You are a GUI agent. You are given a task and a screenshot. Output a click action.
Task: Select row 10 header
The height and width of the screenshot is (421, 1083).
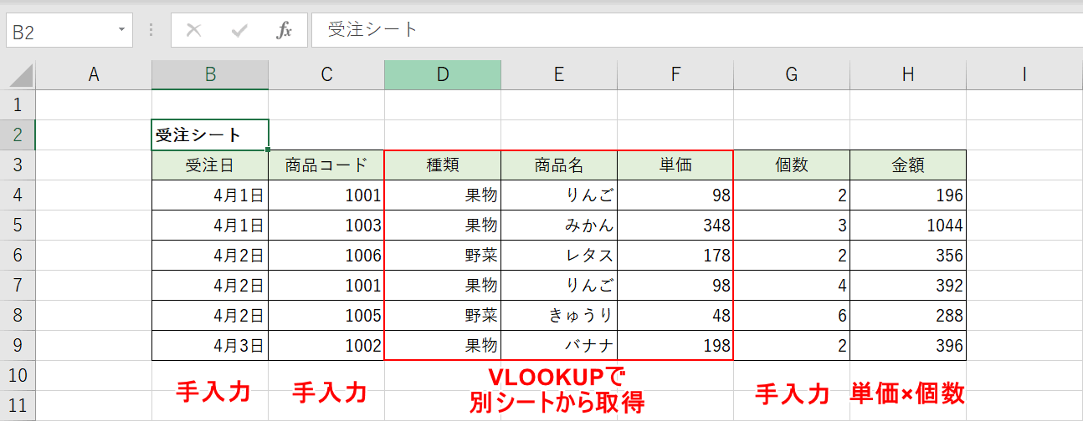tap(18, 376)
